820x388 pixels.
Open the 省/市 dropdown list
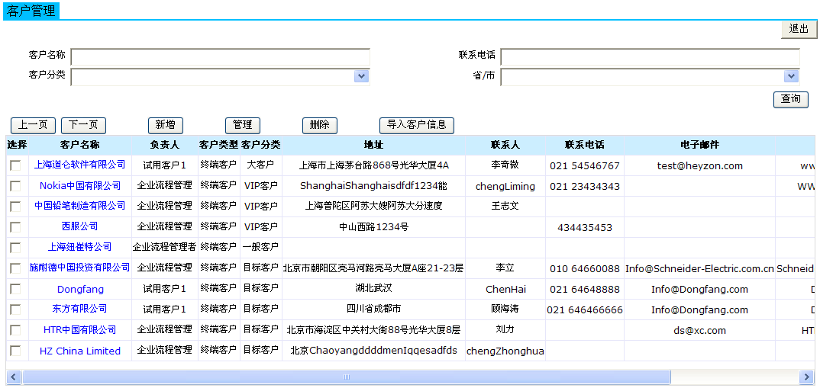(791, 76)
